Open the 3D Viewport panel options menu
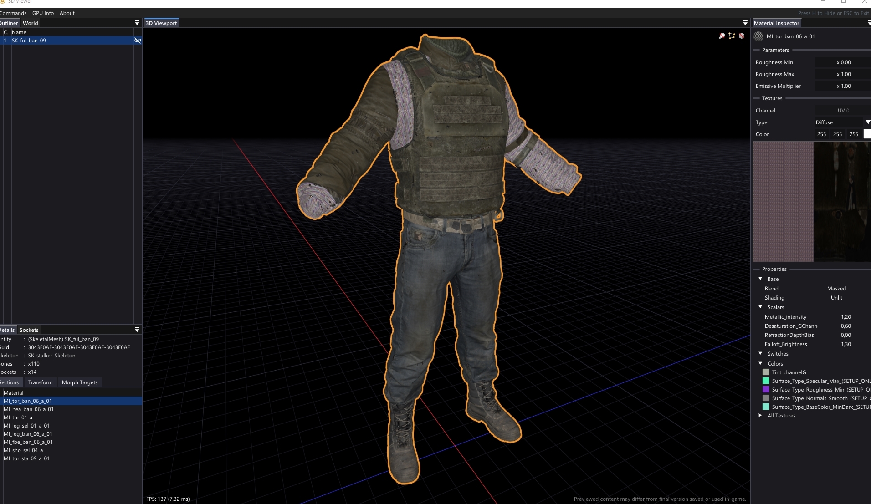This screenshot has width=871, height=504. coord(745,23)
